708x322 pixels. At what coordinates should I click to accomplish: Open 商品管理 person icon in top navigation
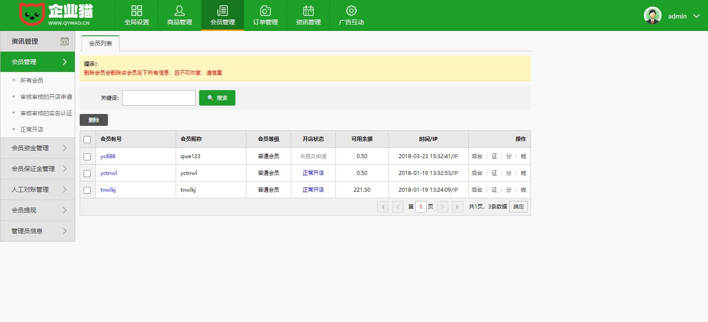point(180,11)
